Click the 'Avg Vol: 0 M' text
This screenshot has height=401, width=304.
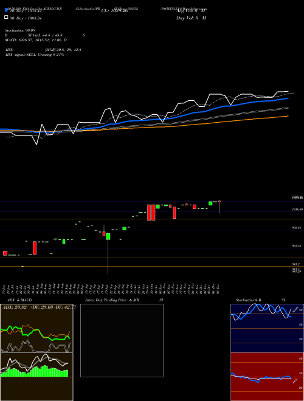[191, 11]
